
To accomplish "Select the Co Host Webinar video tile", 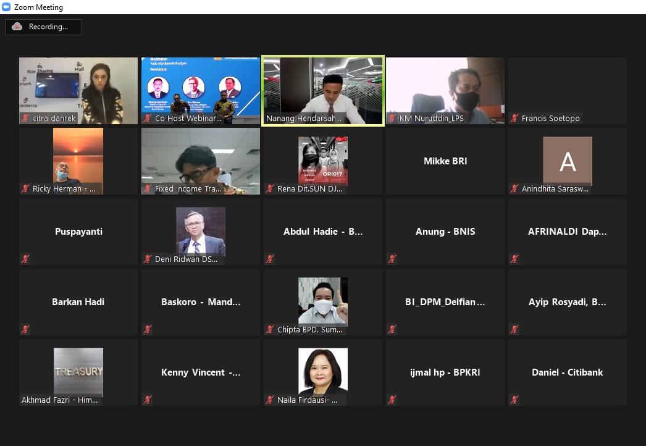I will (201, 90).
